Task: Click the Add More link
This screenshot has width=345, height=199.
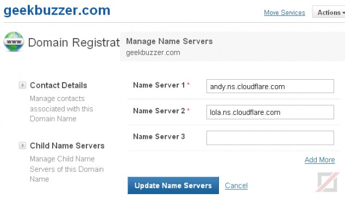Action: [x=319, y=159]
